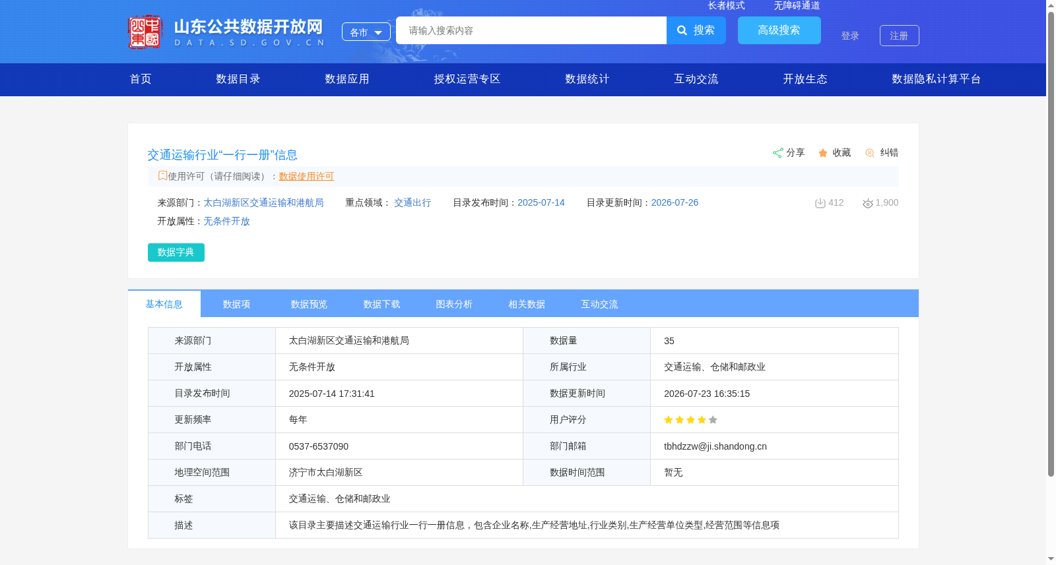This screenshot has width=1056, height=565.
Task: Click the 数据字典 button
Action: pyautogui.click(x=176, y=253)
